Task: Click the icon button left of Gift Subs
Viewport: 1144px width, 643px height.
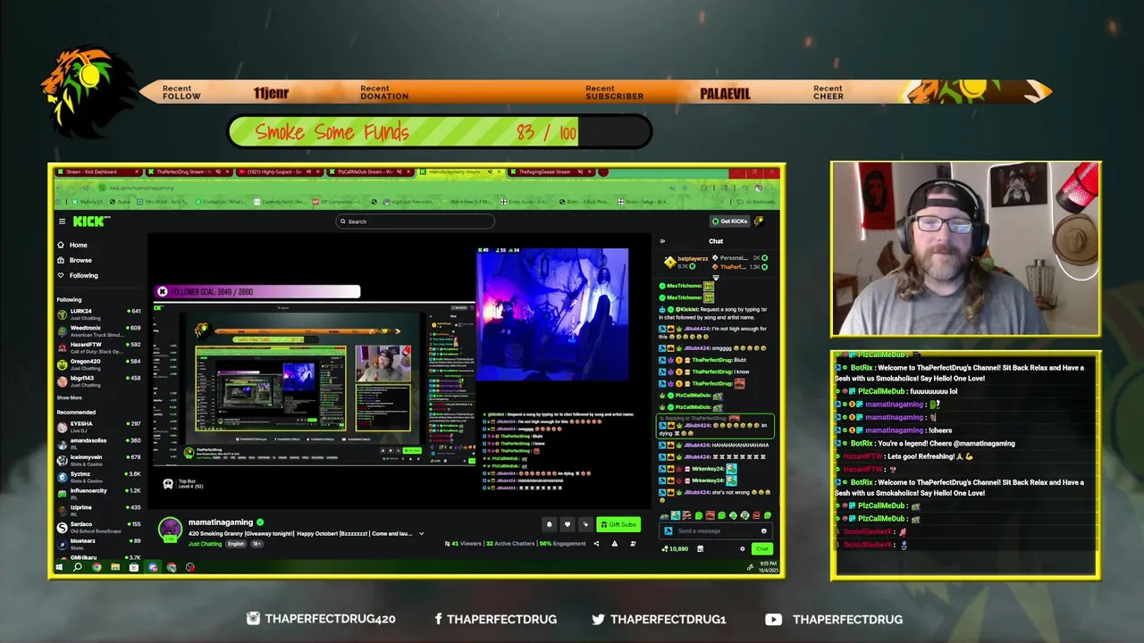Action: 585,524
